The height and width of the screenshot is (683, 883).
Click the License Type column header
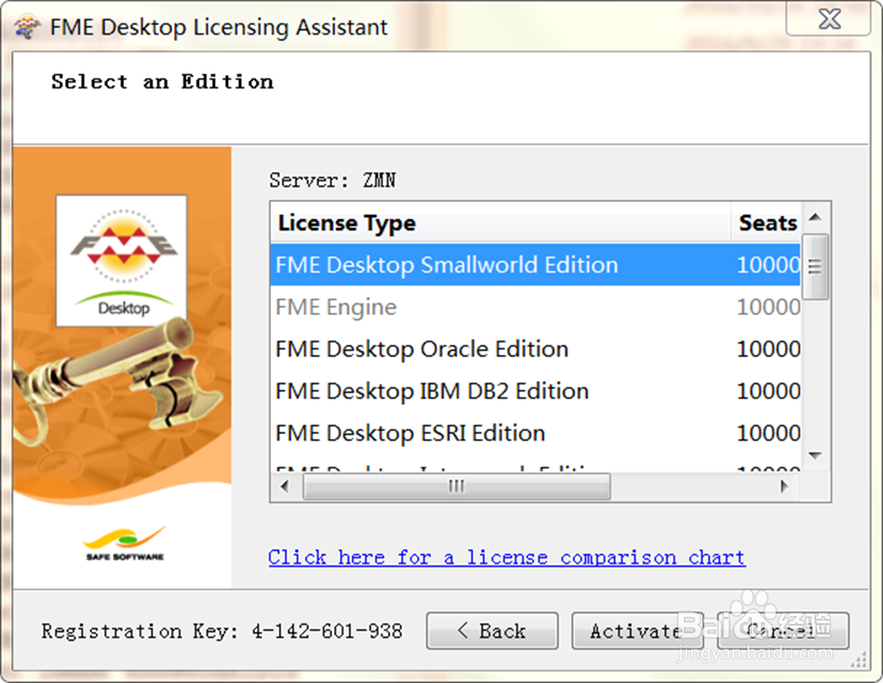coord(501,223)
